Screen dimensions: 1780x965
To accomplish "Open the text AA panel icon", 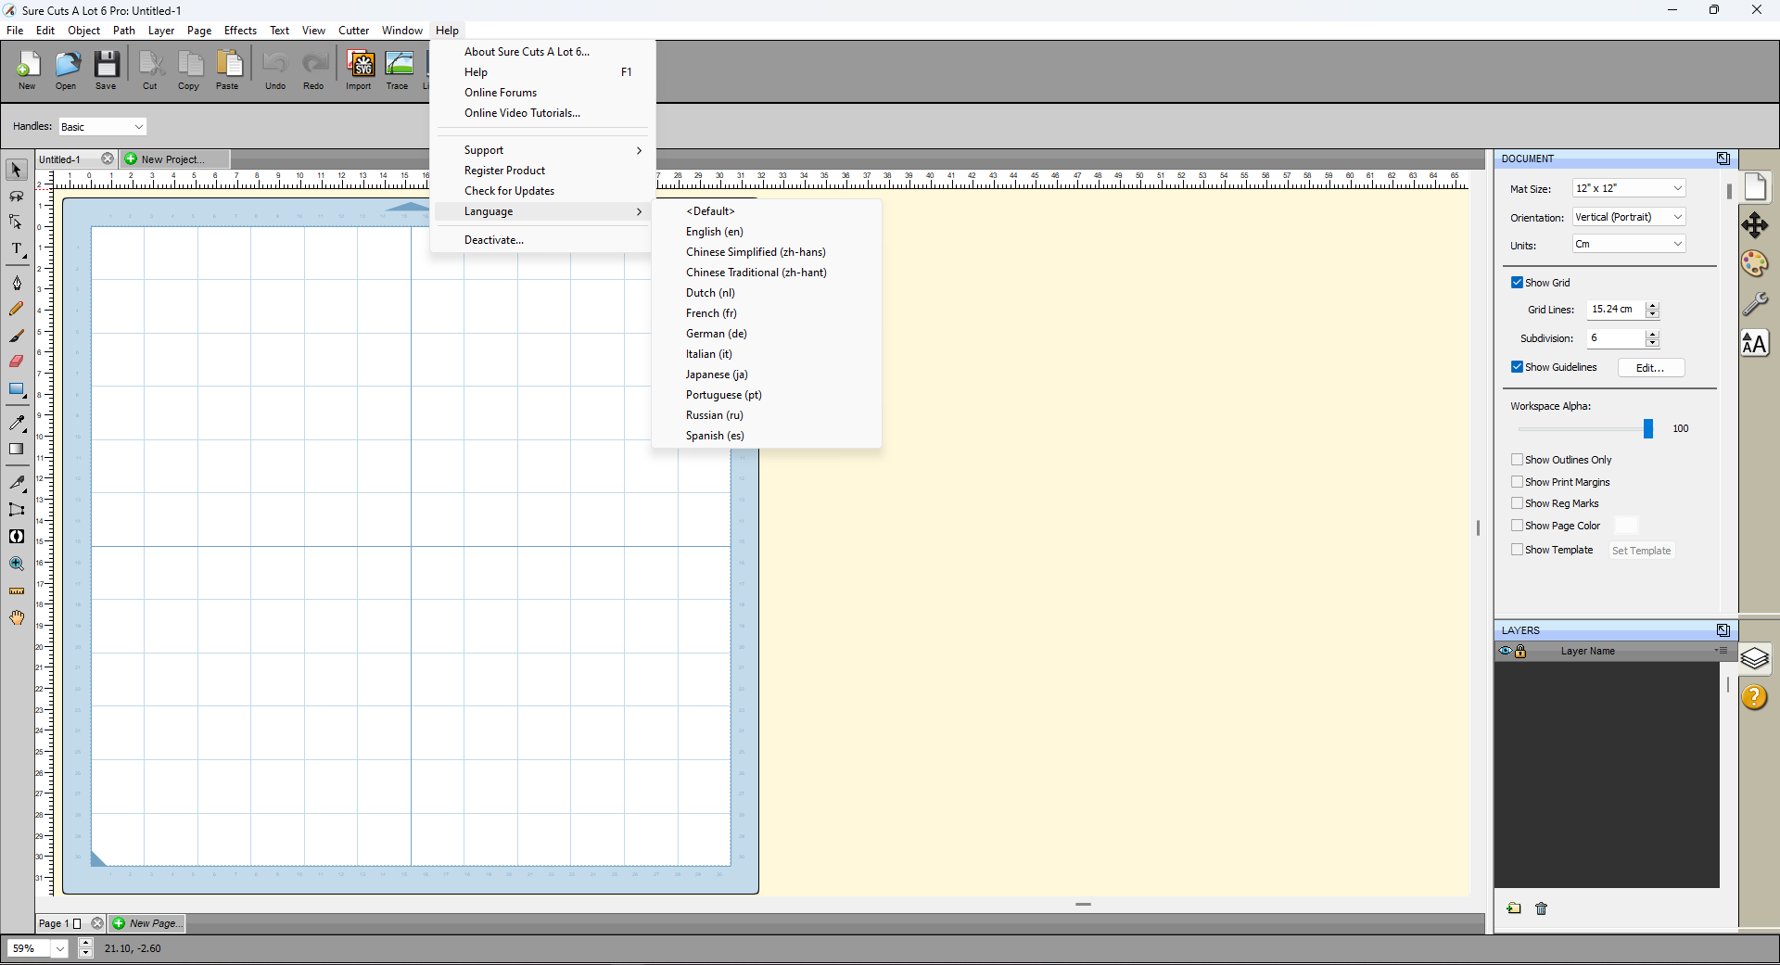I will pos(1754,343).
